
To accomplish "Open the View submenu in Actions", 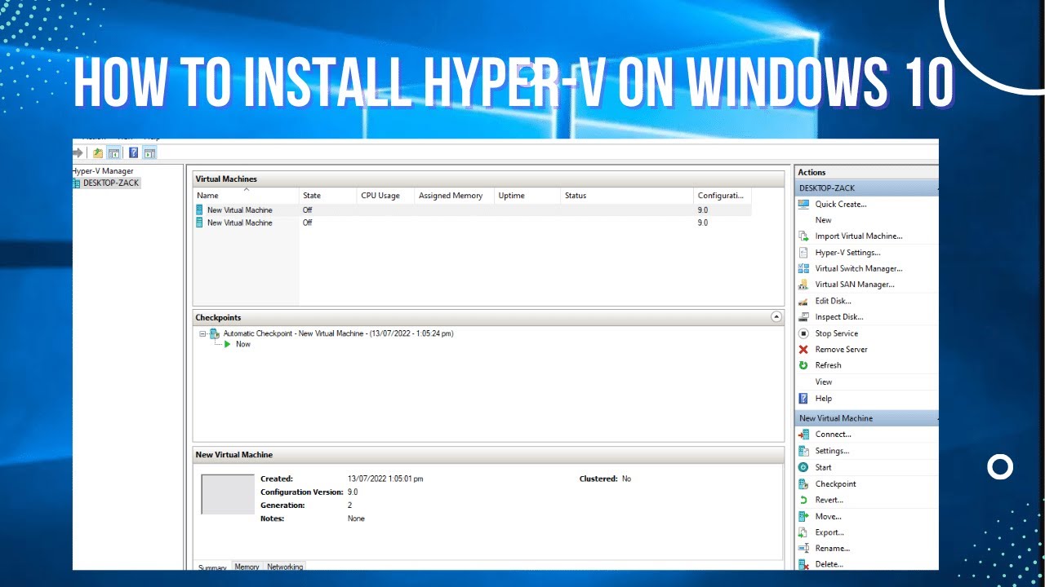I will (824, 382).
